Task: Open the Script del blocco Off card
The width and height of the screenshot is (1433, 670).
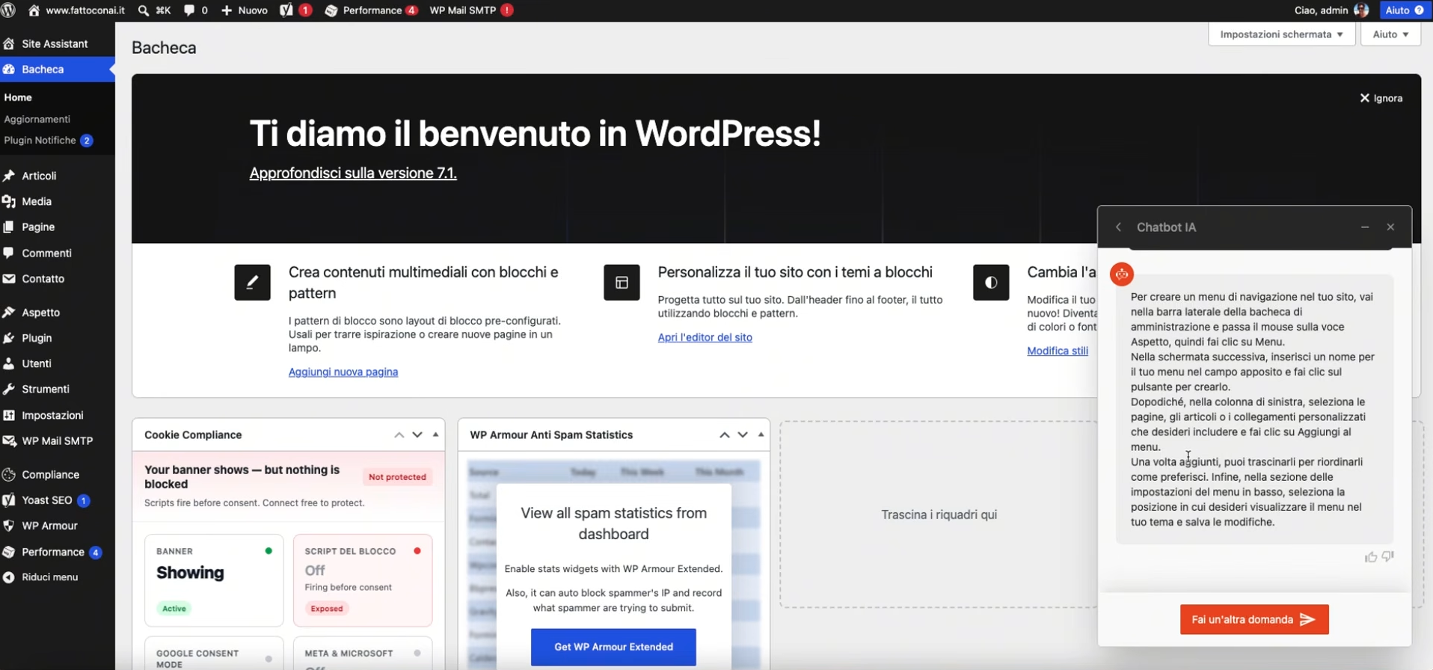Action: point(363,580)
